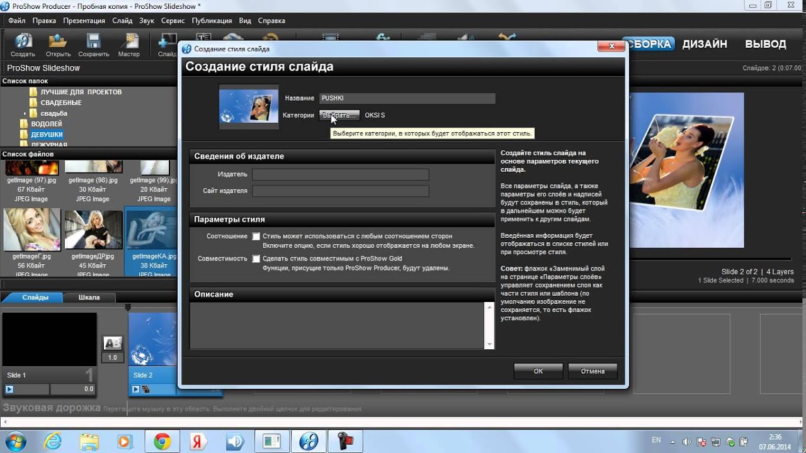Viewport: 806px width, 453px height.
Task: Click the EN language indicator in tray
Action: click(x=656, y=440)
